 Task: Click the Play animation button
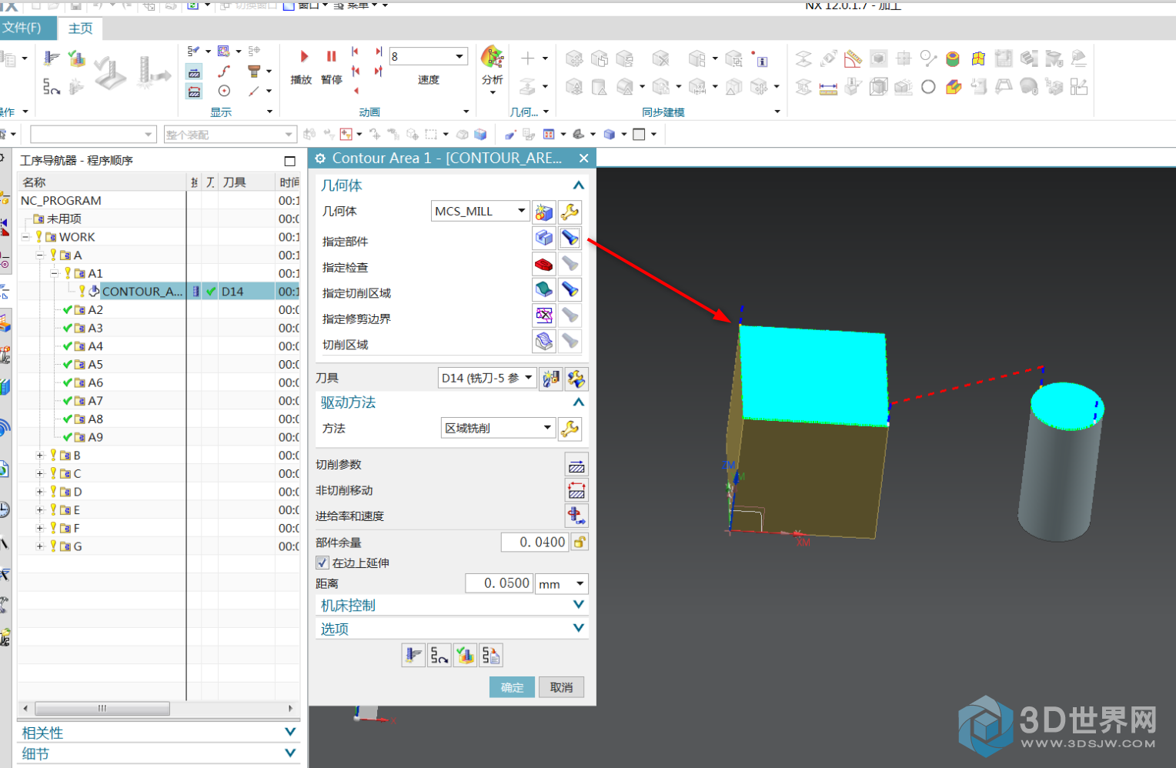[304, 57]
